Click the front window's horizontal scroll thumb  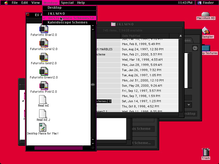point(59,148)
